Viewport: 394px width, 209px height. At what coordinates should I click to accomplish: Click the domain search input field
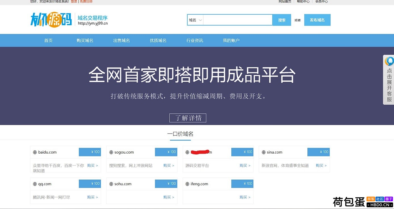point(238,20)
